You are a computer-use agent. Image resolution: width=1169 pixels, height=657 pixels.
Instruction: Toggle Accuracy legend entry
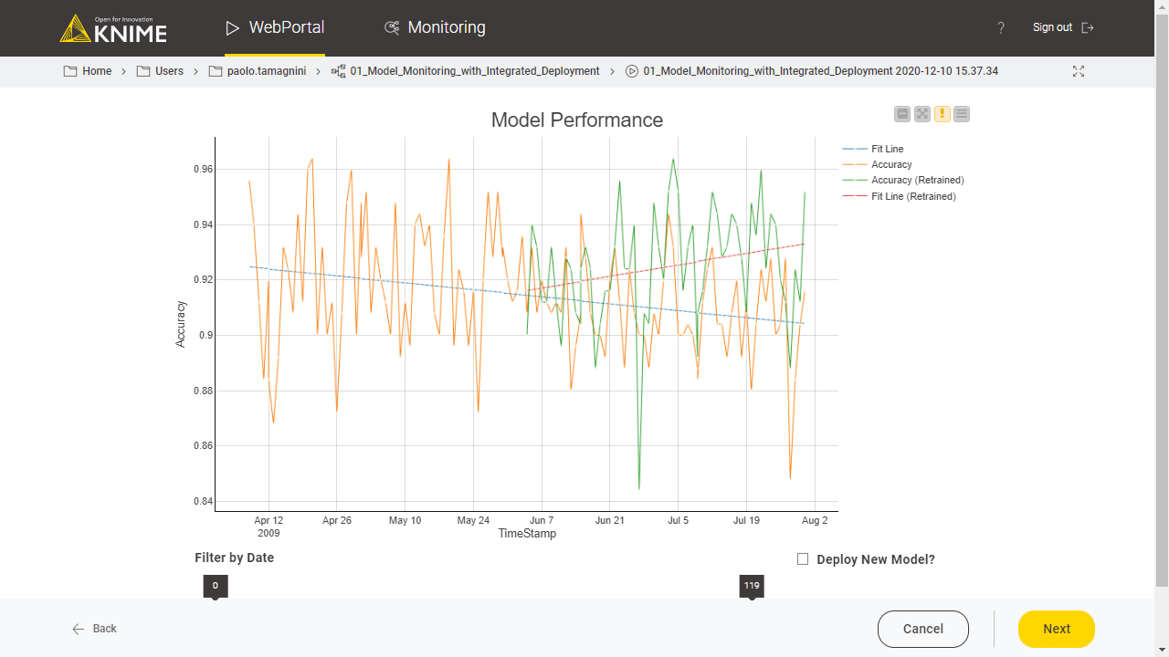coord(878,164)
